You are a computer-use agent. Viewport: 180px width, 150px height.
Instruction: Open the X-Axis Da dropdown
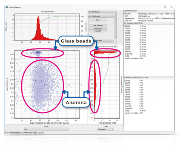pos(46,129)
